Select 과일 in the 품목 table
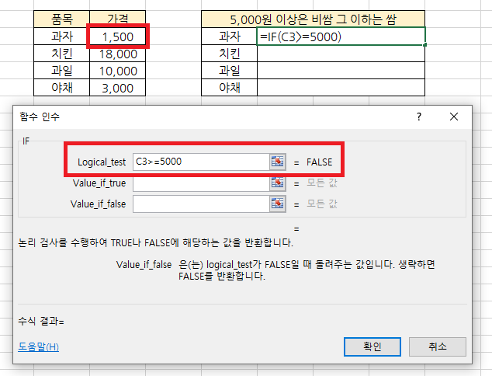This screenshot has width=492, height=376. pyautogui.click(x=62, y=71)
